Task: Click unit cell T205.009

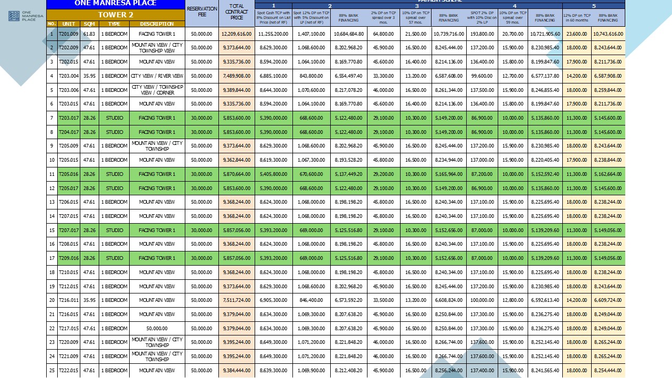Action: coord(69,146)
